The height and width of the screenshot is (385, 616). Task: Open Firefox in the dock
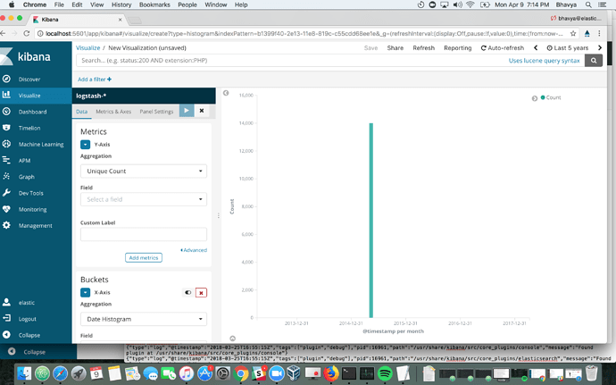pyautogui.click(x=331, y=373)
